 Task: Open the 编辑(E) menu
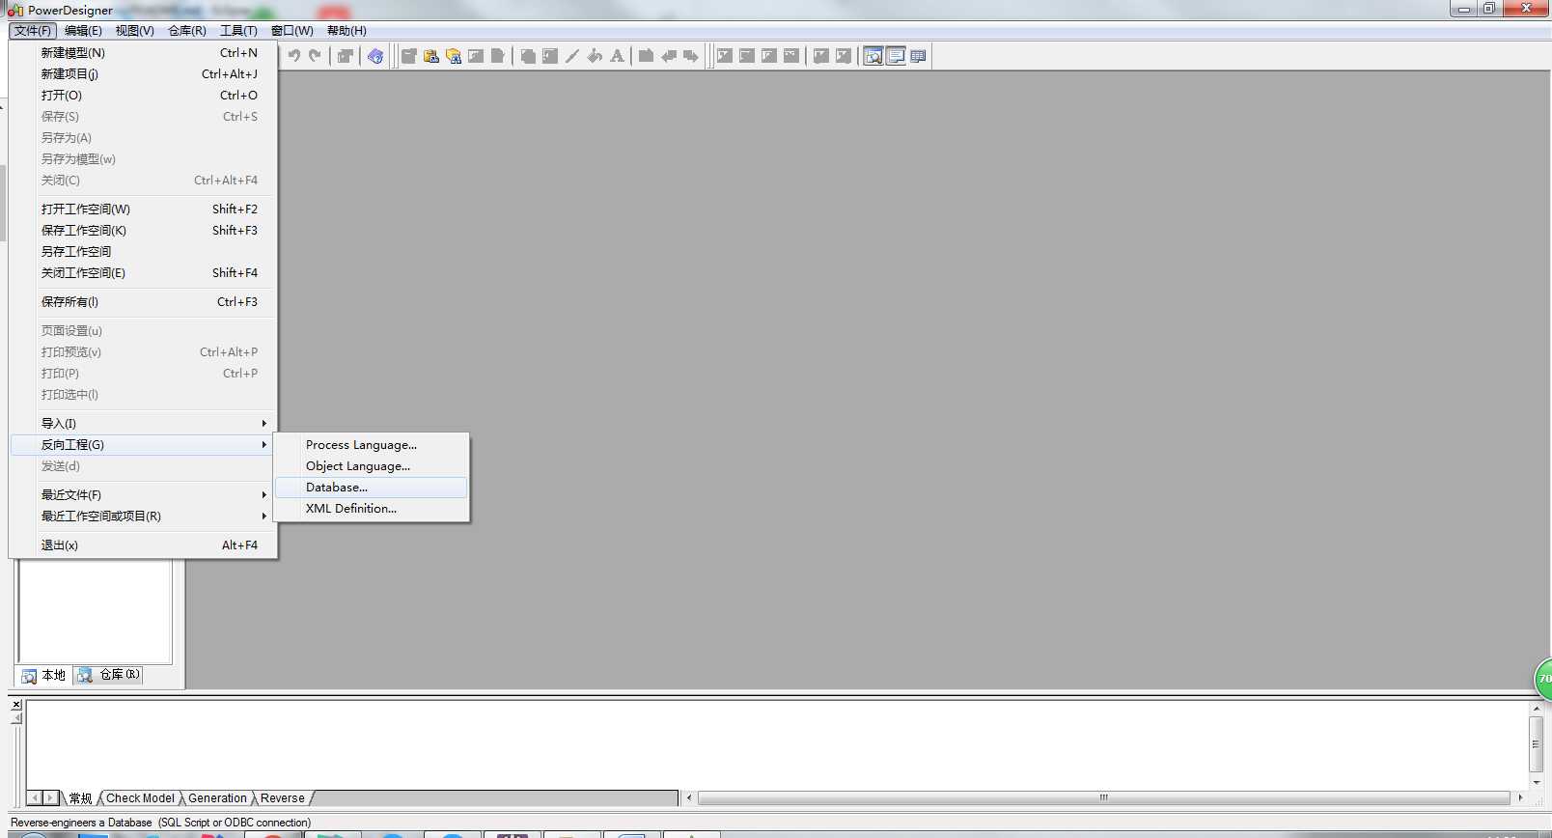tap(83, 31)
